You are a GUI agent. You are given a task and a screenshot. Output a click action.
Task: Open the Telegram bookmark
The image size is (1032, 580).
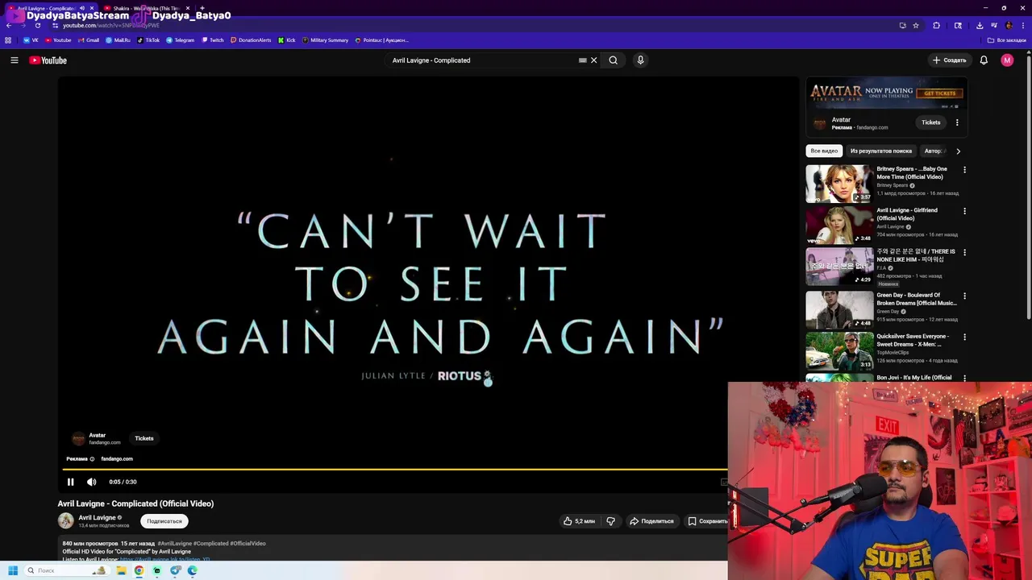click(181, 40)
